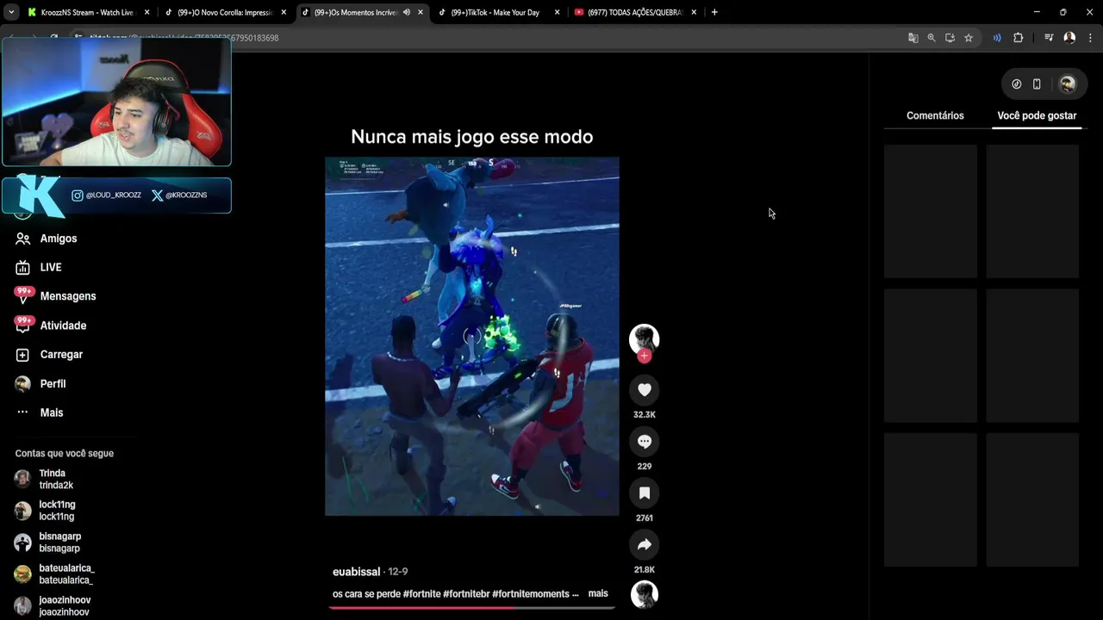Screen dimensions: 1103x620
Task: Open comments via the speech bubble icon
Action: [644, 441]
